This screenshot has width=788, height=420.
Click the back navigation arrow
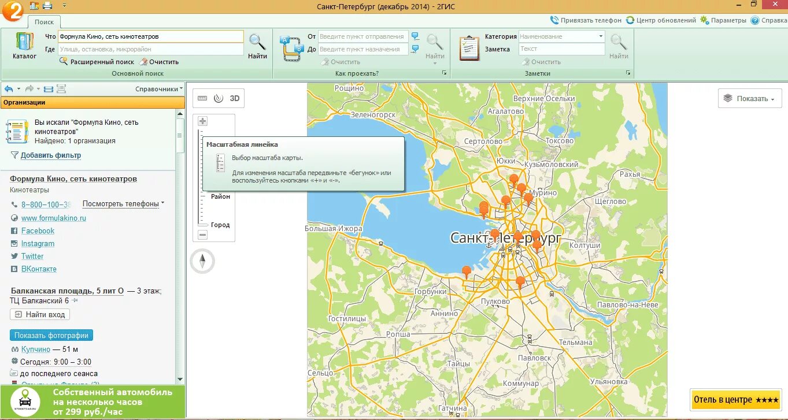click(x=9, y=89)
